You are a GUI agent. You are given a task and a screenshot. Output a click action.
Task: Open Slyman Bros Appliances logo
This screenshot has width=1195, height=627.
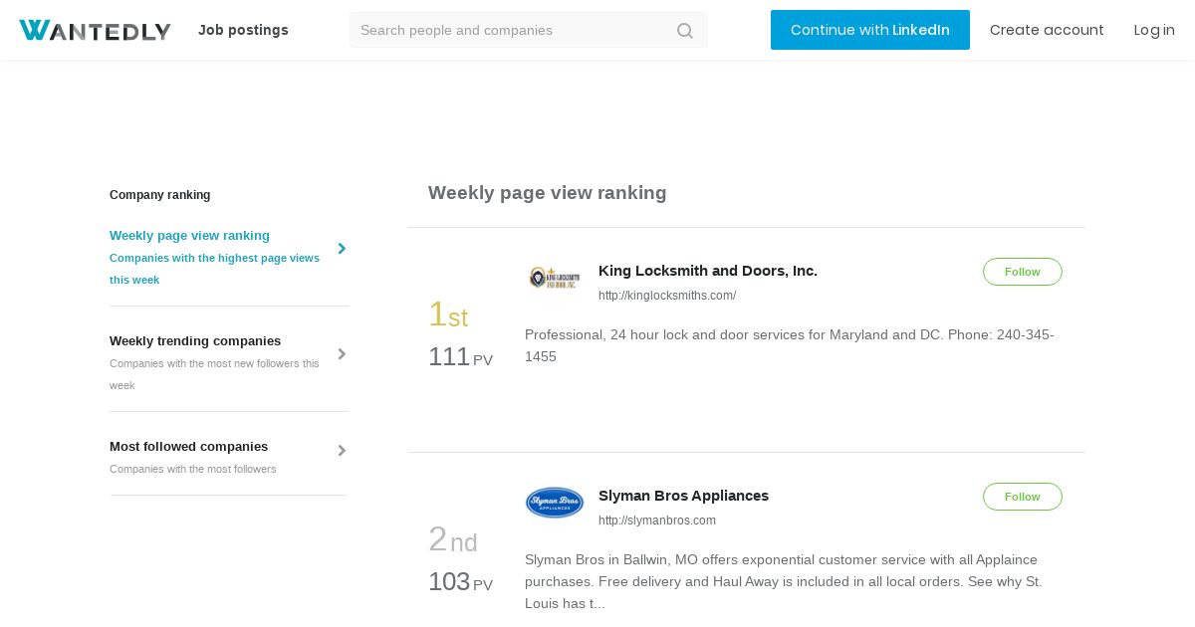[555, 503]
